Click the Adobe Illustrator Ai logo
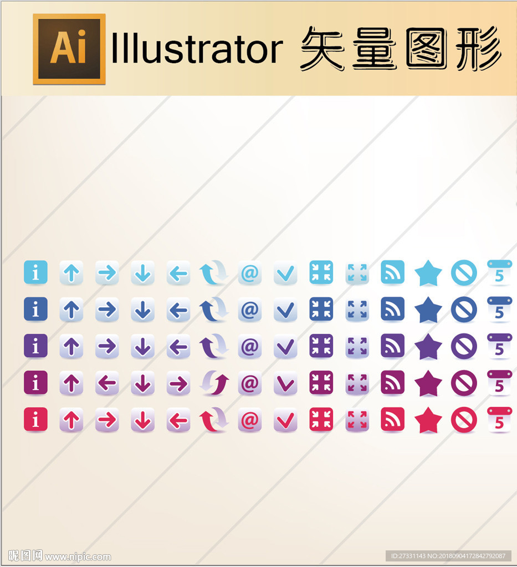 (69, 49)
